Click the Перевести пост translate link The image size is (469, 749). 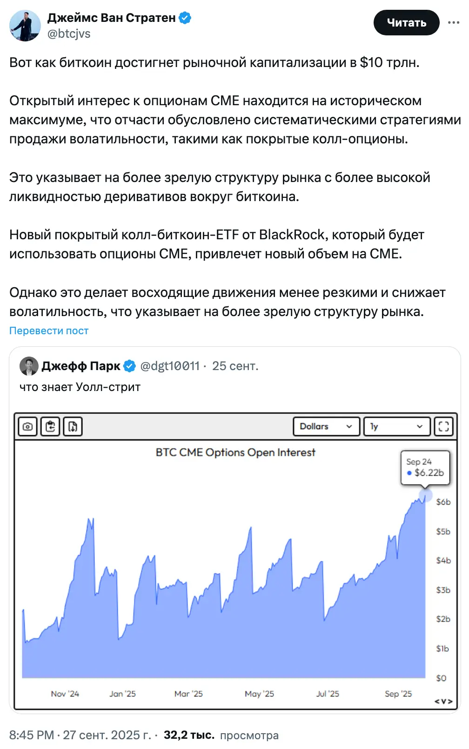coord(49,331)
